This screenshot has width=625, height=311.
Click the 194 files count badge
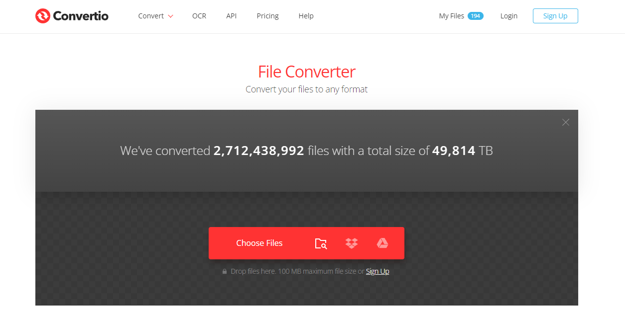[x=476, y=16]
